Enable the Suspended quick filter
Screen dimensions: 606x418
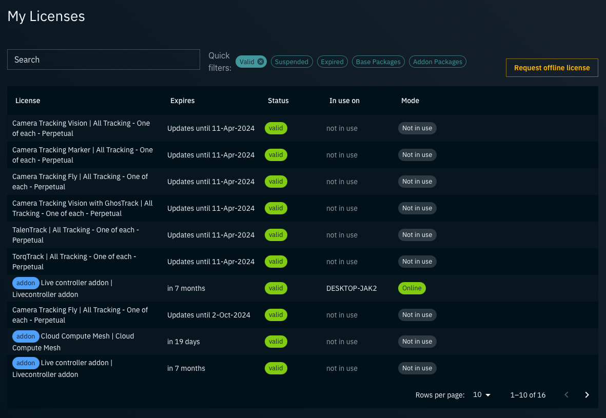click(291, 61)
